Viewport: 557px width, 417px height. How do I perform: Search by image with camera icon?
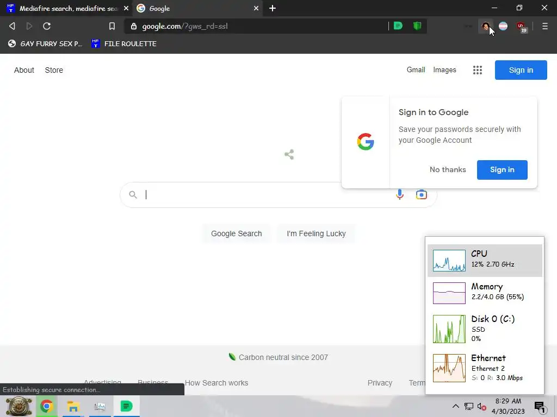(x=422, y=195)
